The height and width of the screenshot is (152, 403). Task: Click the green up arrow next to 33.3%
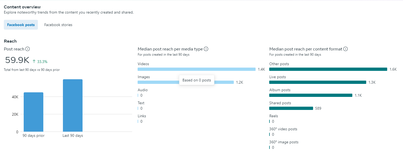pyautogui.click(x=34, y=62)
